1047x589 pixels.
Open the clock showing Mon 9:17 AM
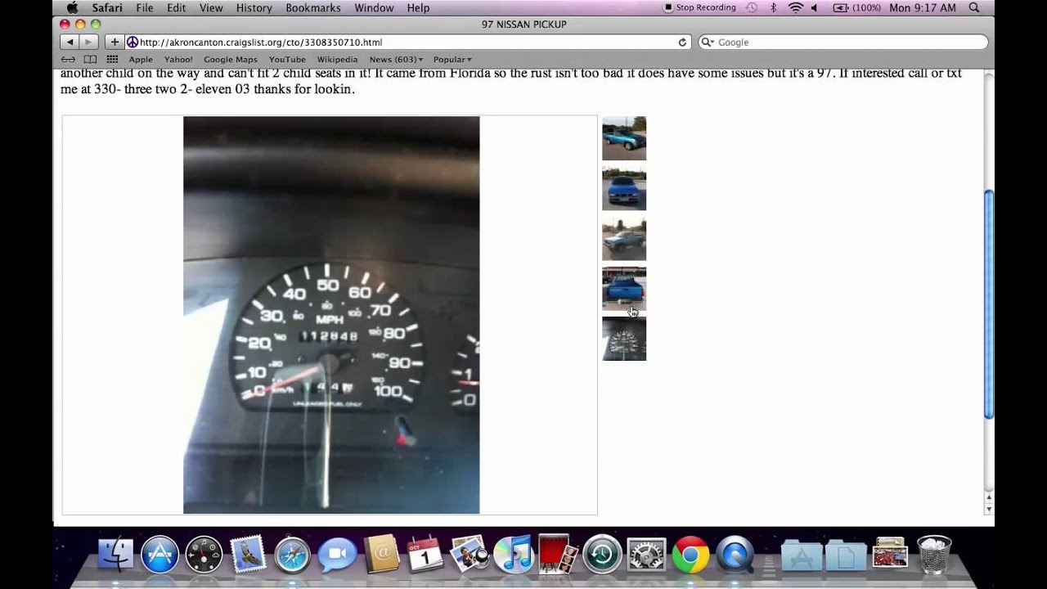point(923,8)
